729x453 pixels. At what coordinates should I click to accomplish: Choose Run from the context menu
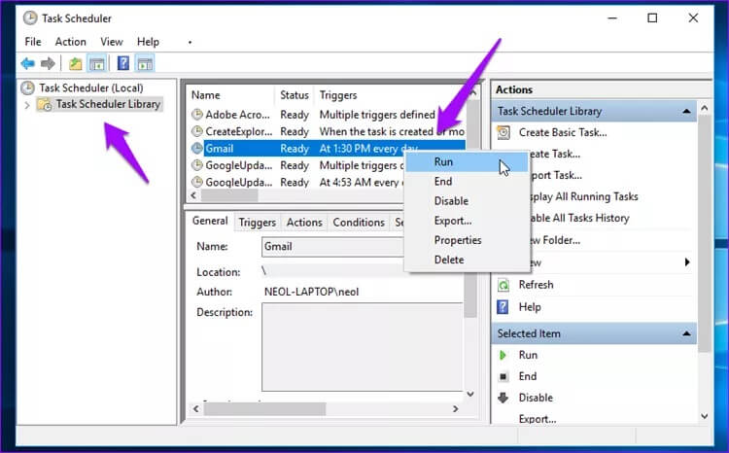(x=467, y=161)
